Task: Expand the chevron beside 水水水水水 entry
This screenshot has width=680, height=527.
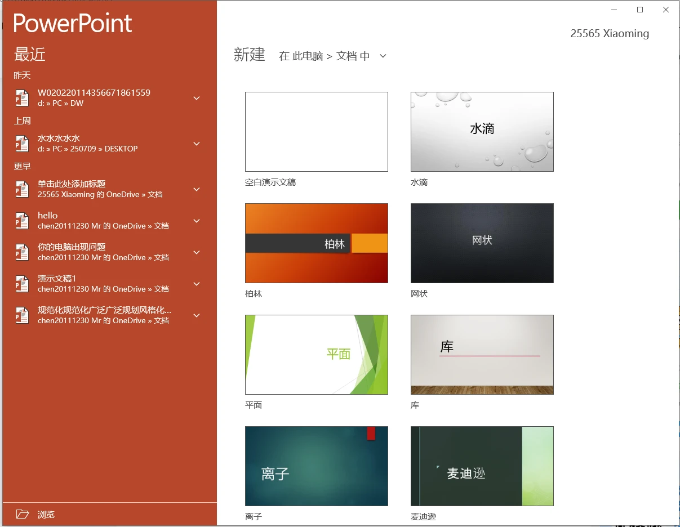Action: tap(197, 144)
